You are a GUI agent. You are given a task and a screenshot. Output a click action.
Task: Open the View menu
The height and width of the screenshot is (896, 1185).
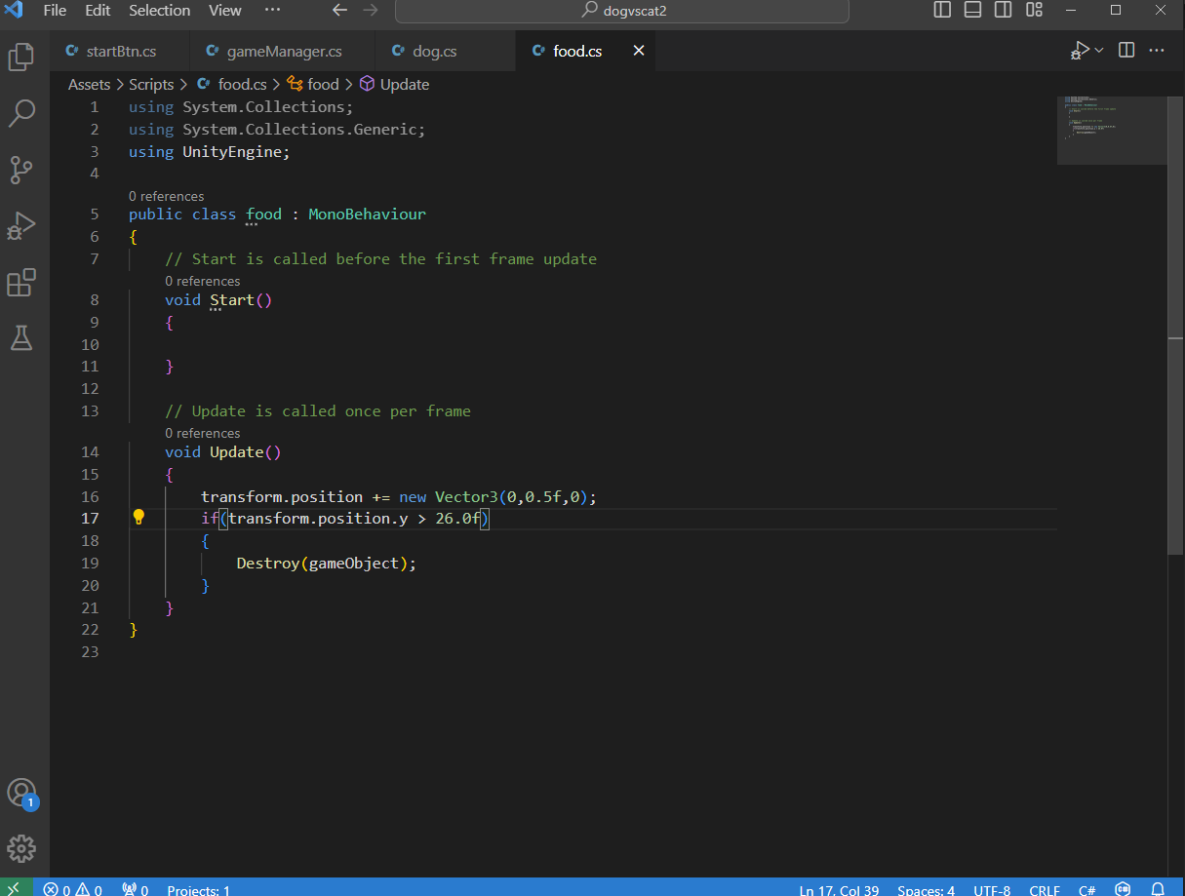[225, 11]
